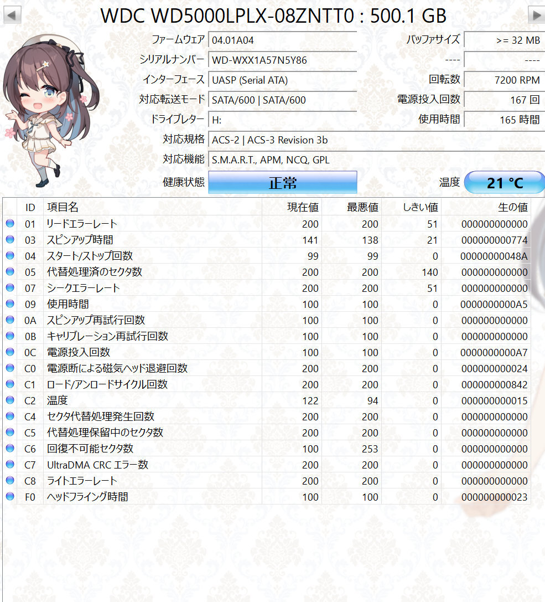
Task: Select the シークエラーレート attribute row
Action: (x=267, y=288)
